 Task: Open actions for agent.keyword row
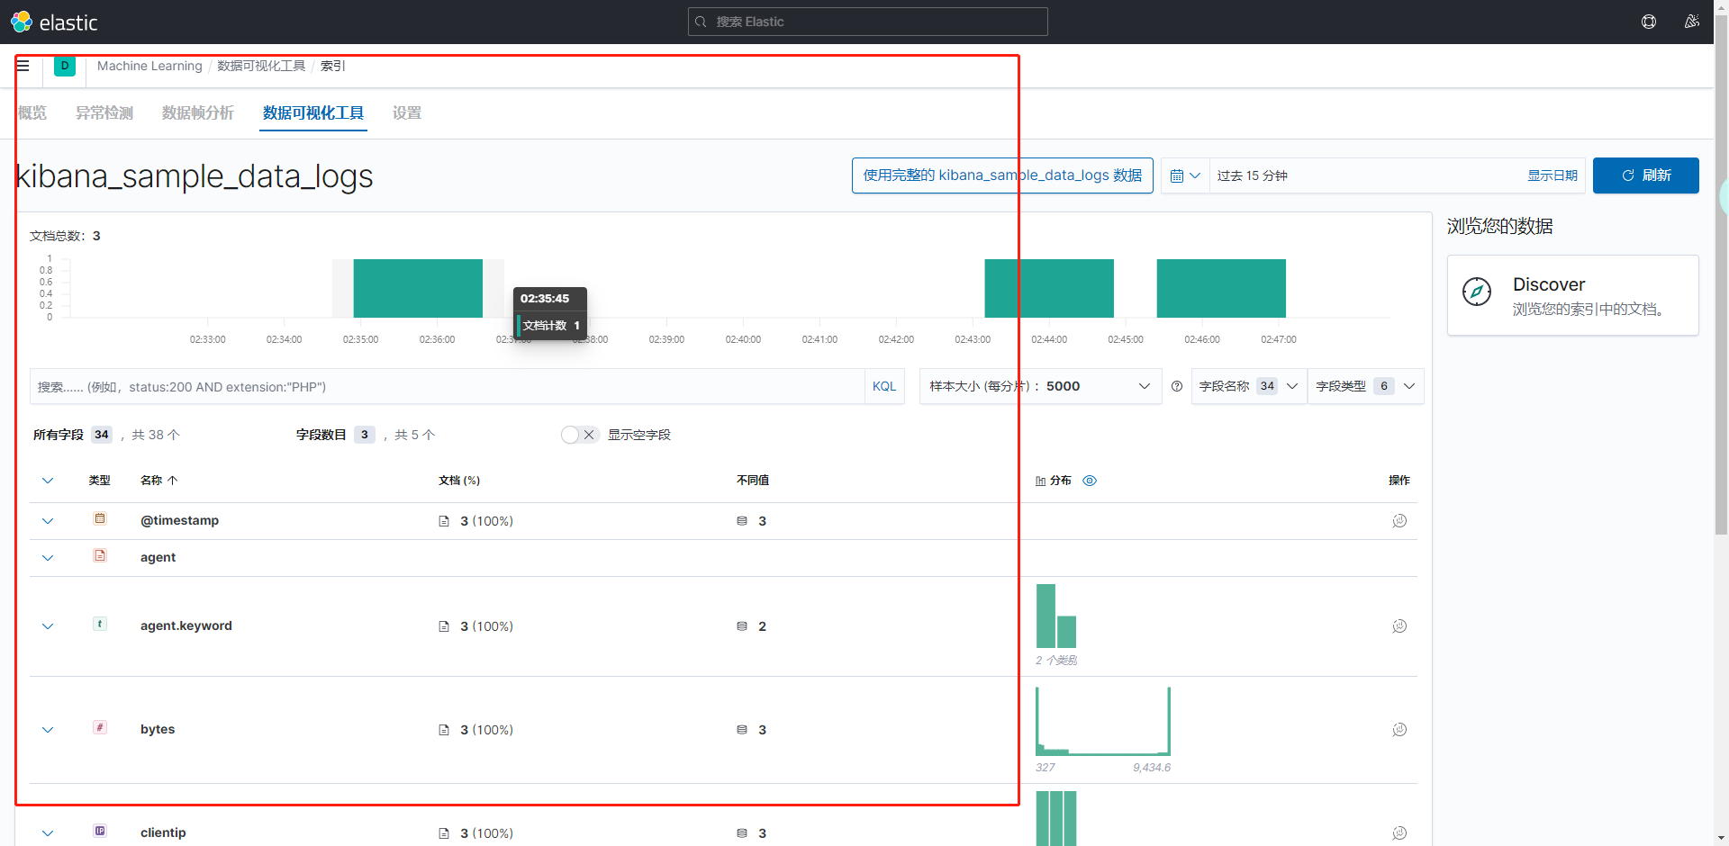pos(1399,626)
